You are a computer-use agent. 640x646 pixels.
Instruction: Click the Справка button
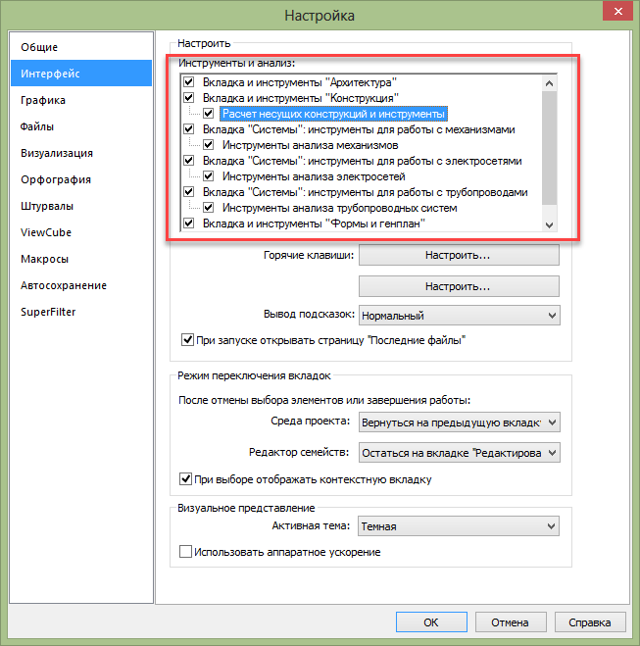pos(590,622)
